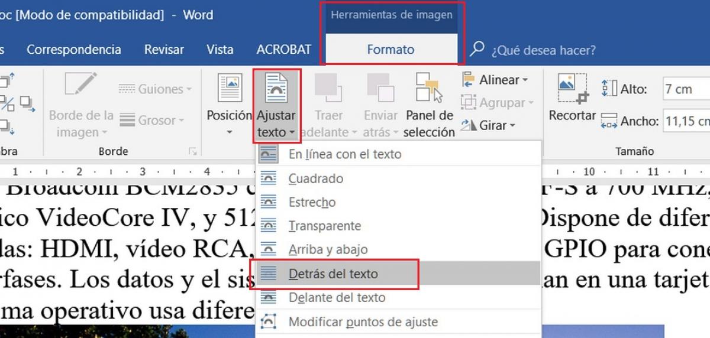Image resolution: width=710 pixels, height=338 pixels.
Task: Click the Guiones dashes icon
Action: tap(127, 89)
